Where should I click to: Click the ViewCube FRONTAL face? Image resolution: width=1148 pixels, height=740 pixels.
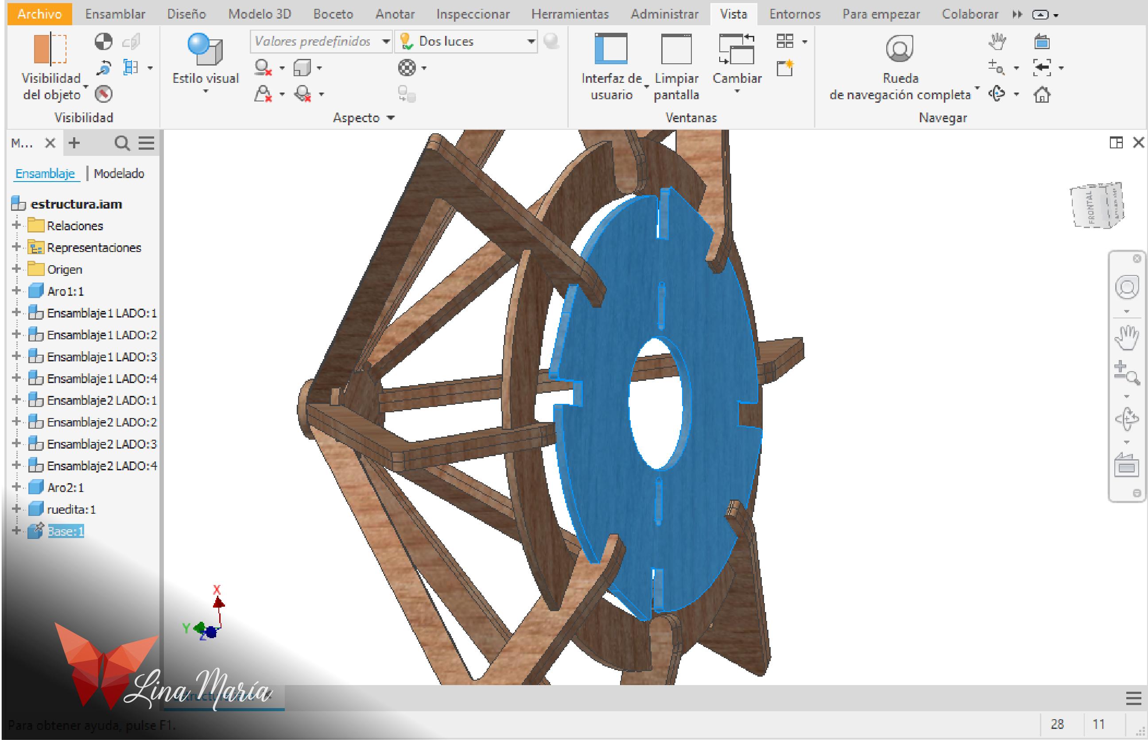1091,207
